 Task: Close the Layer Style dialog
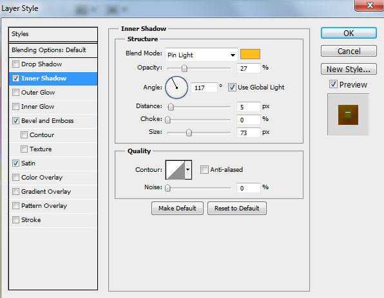pyautogui.click(x=369, y=5)
